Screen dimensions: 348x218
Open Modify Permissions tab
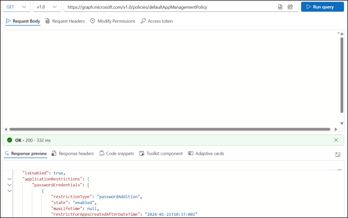click(113, 21)
